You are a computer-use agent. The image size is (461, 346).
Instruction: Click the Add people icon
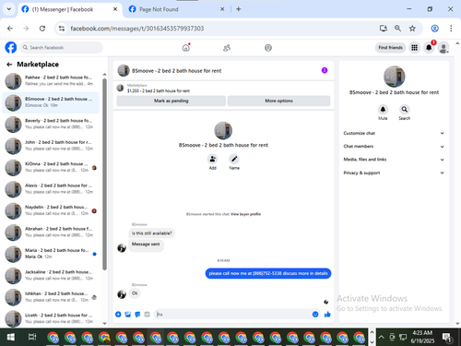coord(212,159)
